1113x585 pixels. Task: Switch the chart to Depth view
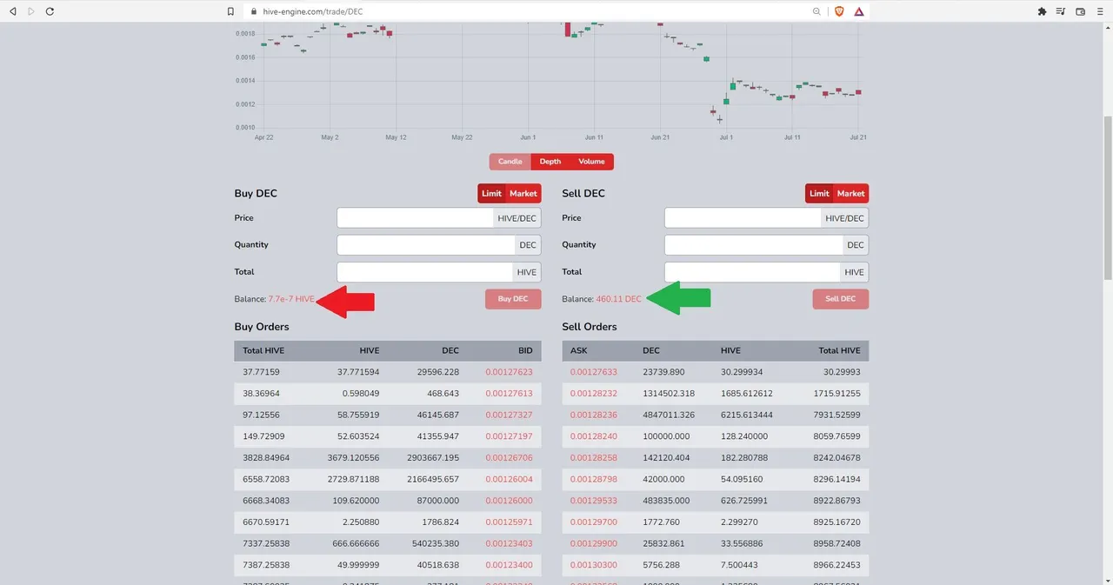pyautogui.click(x=550, y=162)
